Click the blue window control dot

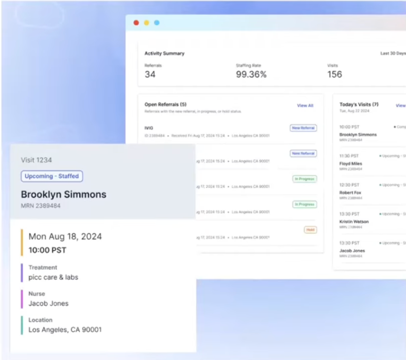[157, 23]
